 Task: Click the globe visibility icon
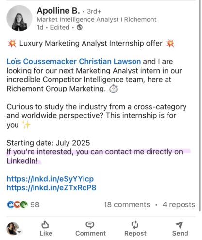coord(80,27)
